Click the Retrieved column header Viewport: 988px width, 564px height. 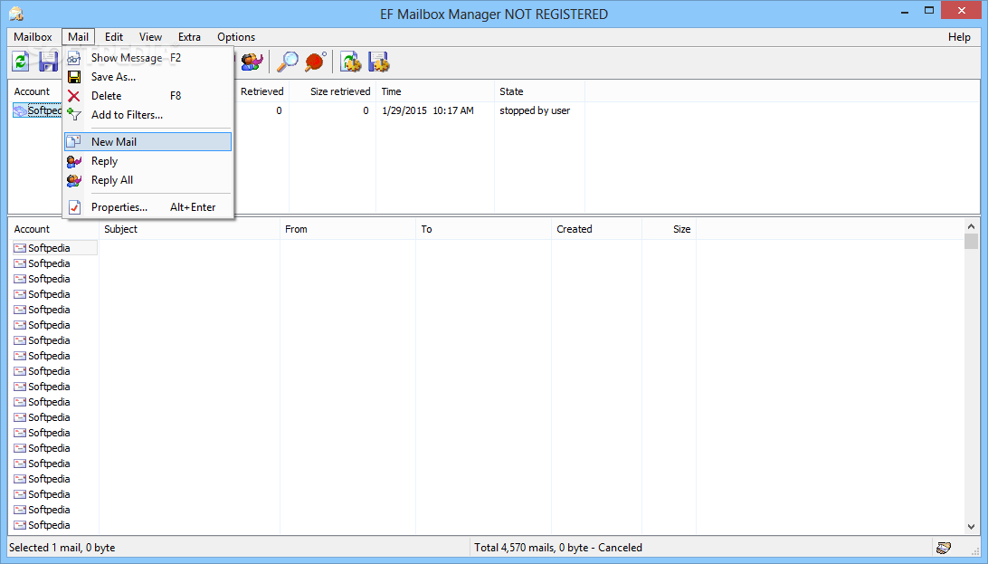(x=261, y=92)
